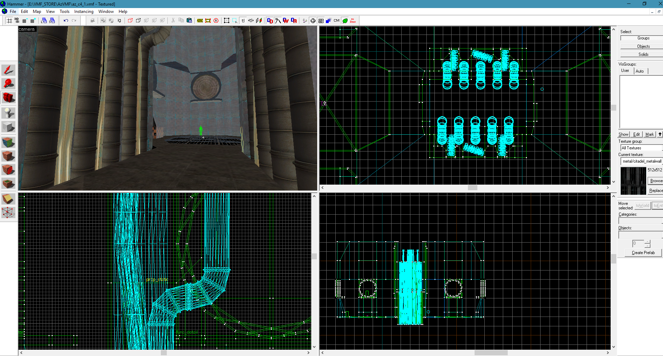Open the Instancing menu
The width and height of the screenshot is (663, 356).
(x=84, y=12)
